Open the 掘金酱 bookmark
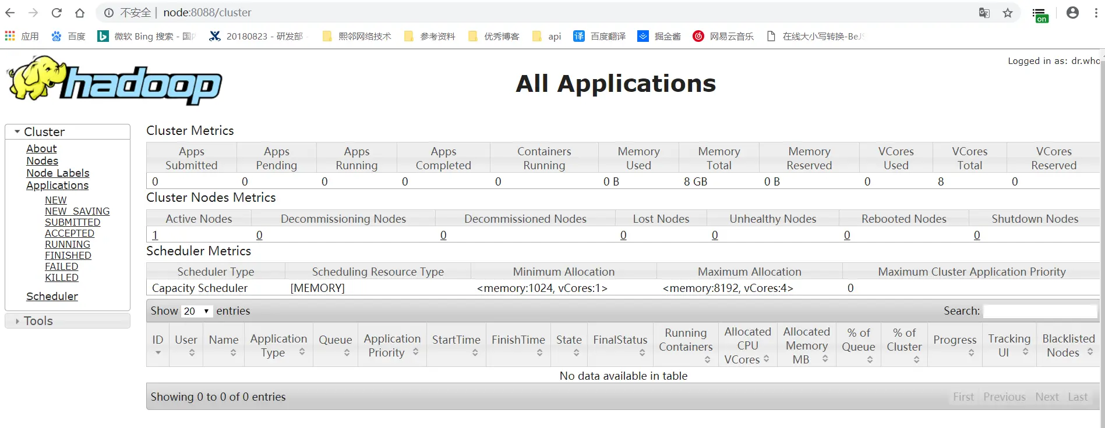 click(x=659, y=36)
